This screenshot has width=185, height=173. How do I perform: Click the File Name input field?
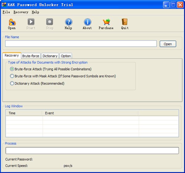point(81,44)
